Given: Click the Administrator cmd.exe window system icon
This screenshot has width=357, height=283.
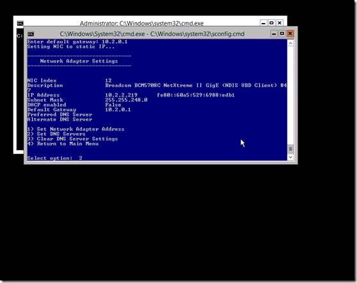Looking at the screenshot, I should point(20,23).
